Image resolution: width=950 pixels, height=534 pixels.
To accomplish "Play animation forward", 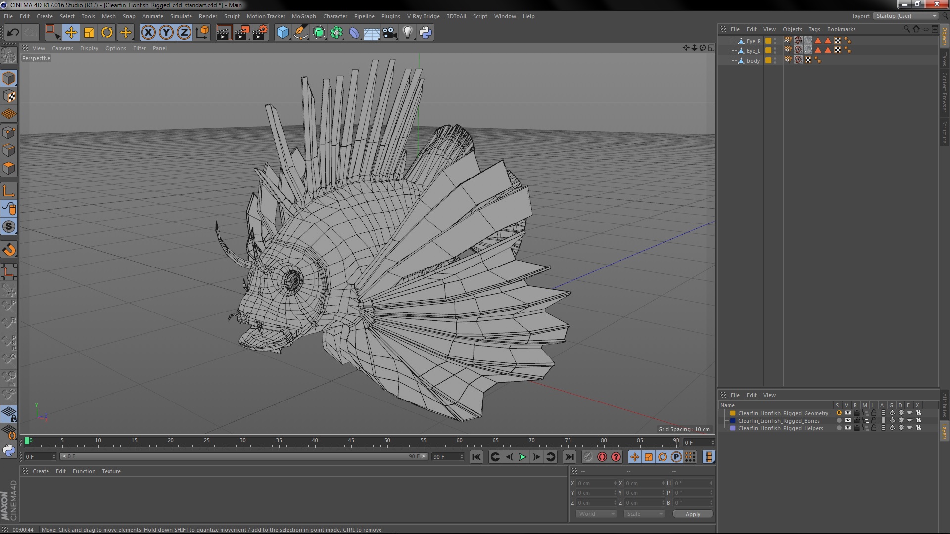I will 522,457.
